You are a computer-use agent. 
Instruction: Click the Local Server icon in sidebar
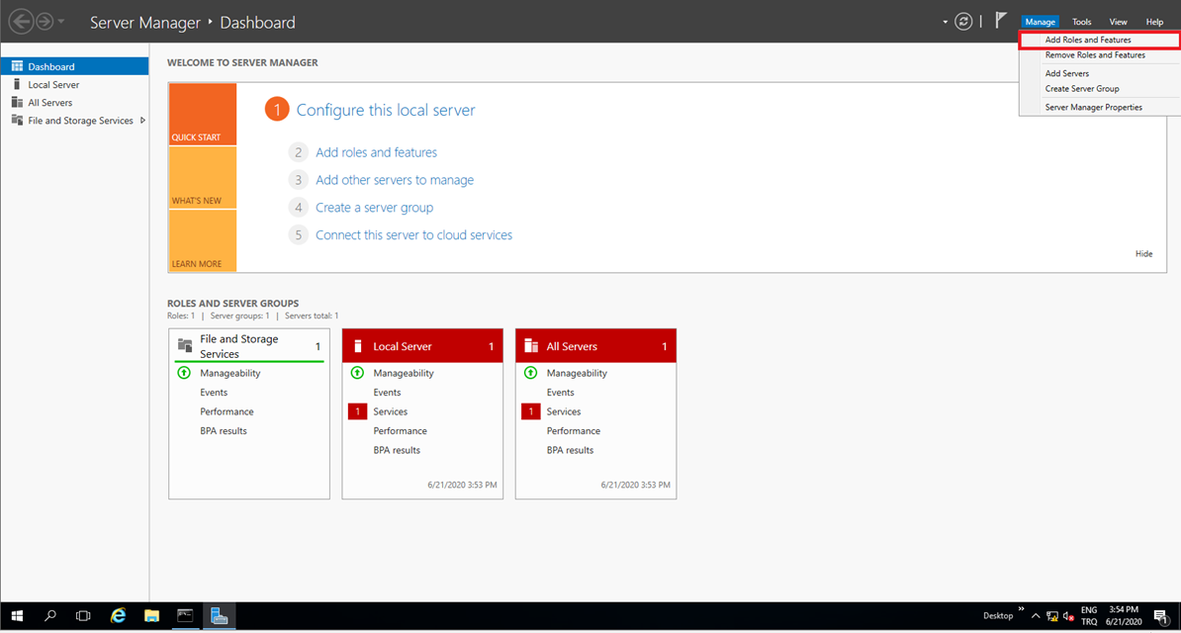(18, 84)
